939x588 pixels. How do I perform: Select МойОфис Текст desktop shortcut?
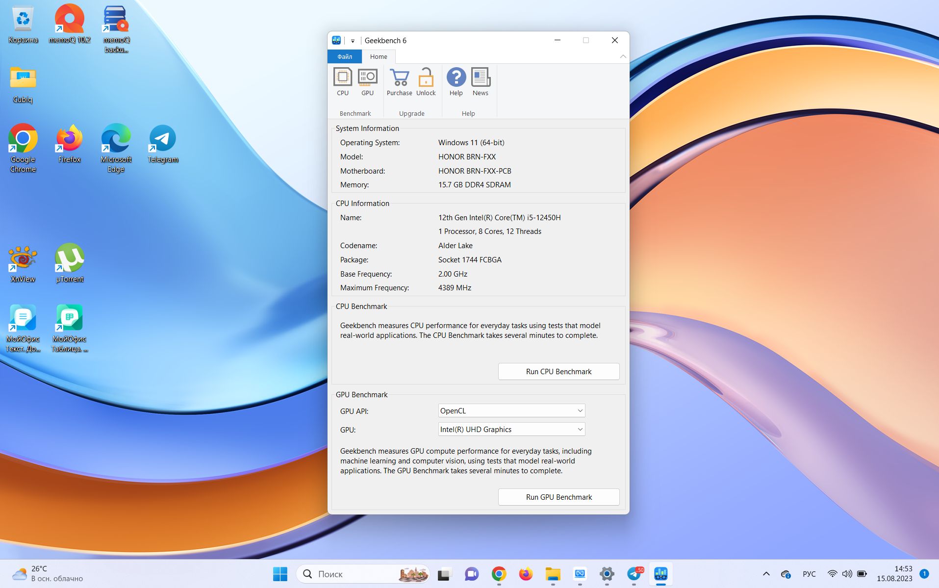pyautogui.click(x=23, y=328)
